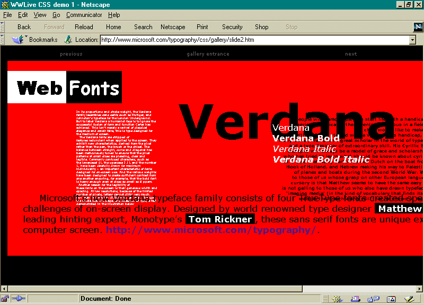
Task: Click the Netscape N logo
Action: coord(418,27)
